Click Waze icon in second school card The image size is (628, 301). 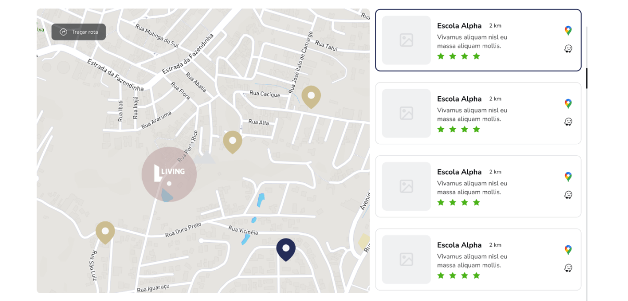(568, 121)
